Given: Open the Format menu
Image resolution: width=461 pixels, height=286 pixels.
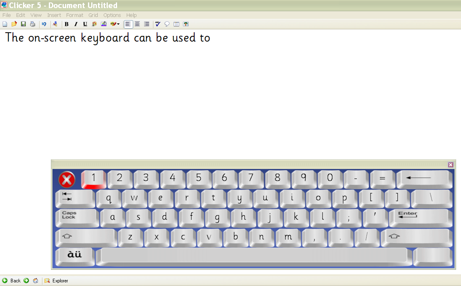Looking at the screenshot, I should [x=74, y=15].
